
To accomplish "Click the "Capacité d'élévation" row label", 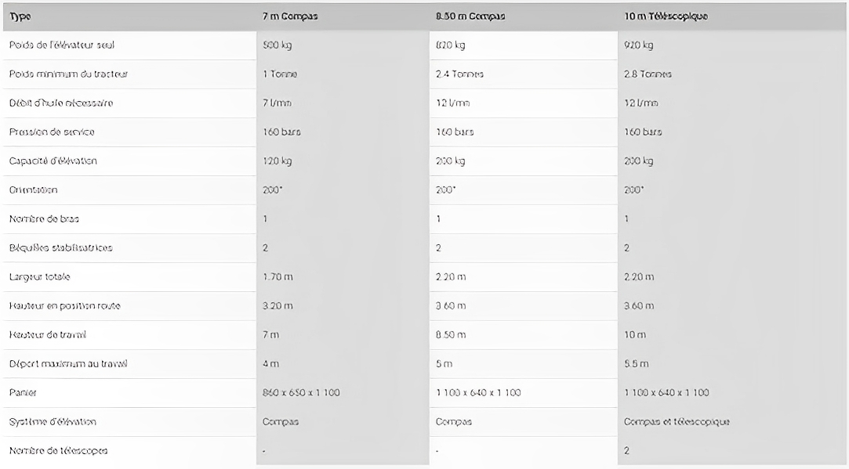I will tap(53, 161).
